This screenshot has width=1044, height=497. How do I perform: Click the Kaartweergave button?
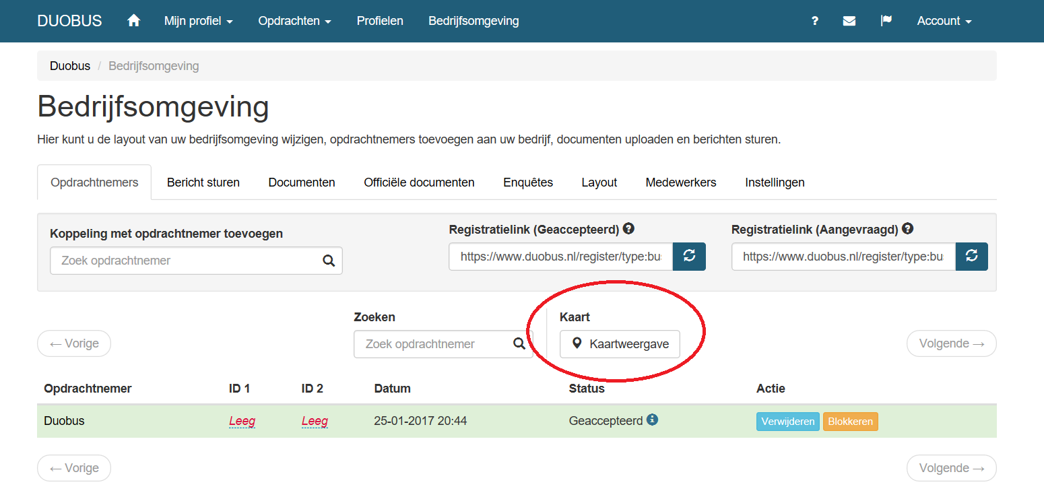tap(620, 344)
